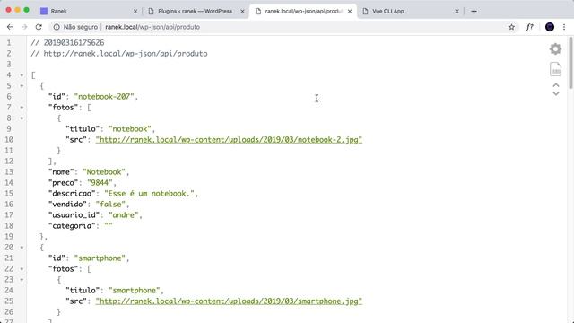Go forward using the browser forward arrow
This screenshot has width=574, height=323.
pos(24,27)
